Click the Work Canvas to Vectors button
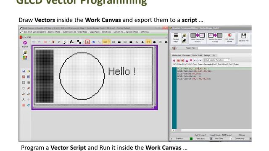Viewport: 269px width, 151px height. pyautogui.click(x=198, y=38)
